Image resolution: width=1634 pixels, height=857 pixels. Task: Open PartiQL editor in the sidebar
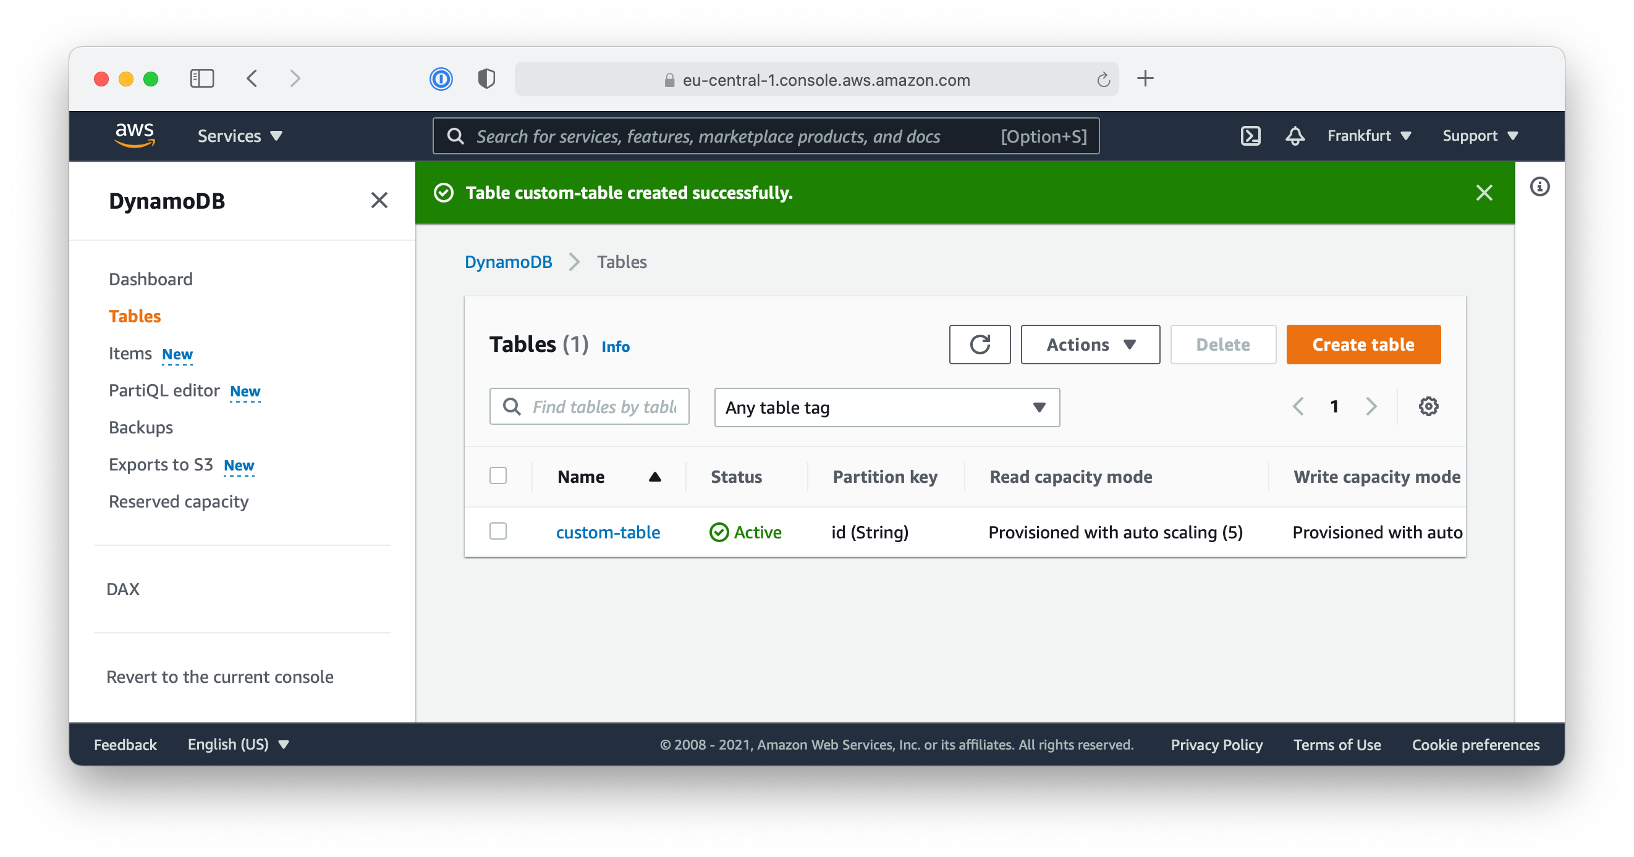coord(164,390)
